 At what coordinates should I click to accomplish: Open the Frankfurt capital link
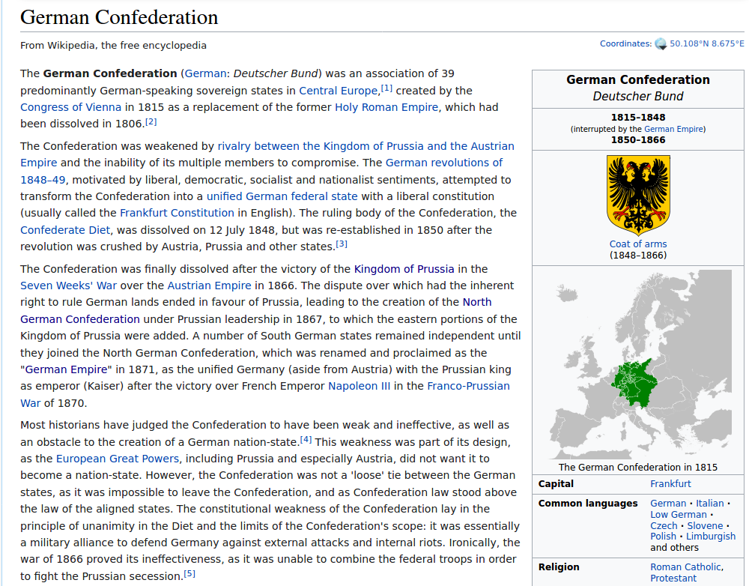click(x=670, y=484)
